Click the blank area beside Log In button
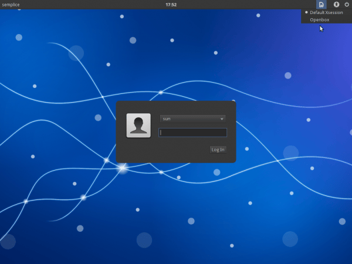The image size is (352, 264). pyautogui.click(x=170, y=150)
